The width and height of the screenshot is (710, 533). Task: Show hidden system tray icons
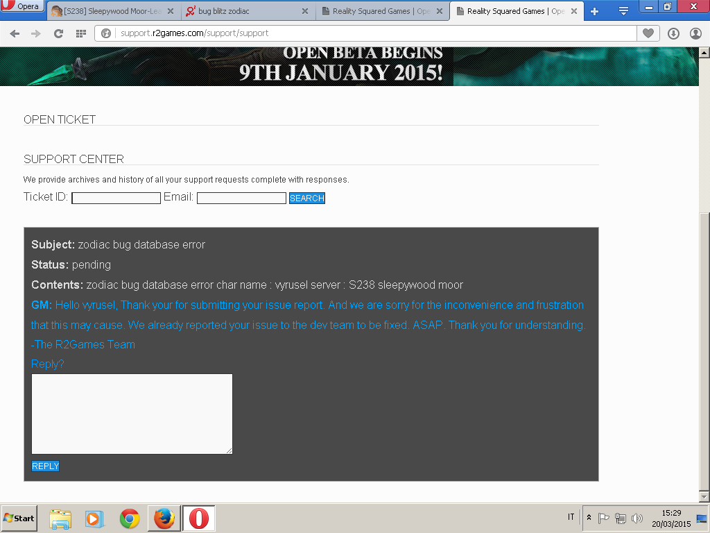[589, 518]
